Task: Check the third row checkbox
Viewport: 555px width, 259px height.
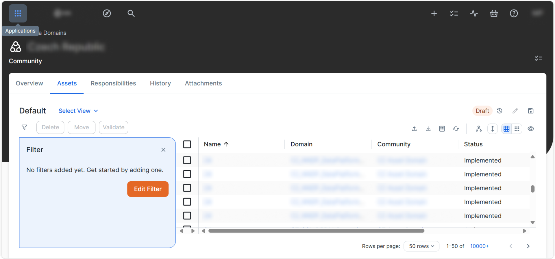Action: tap(187, 188)
